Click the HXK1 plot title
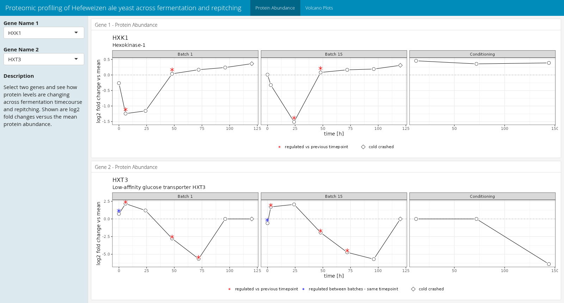This screenshot has height=303, width=564. (120, 38)
